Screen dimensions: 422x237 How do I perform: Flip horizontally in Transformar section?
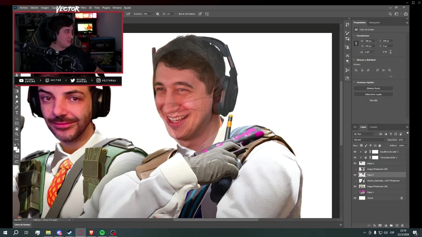pyautogui.click(x=385, y=52)
